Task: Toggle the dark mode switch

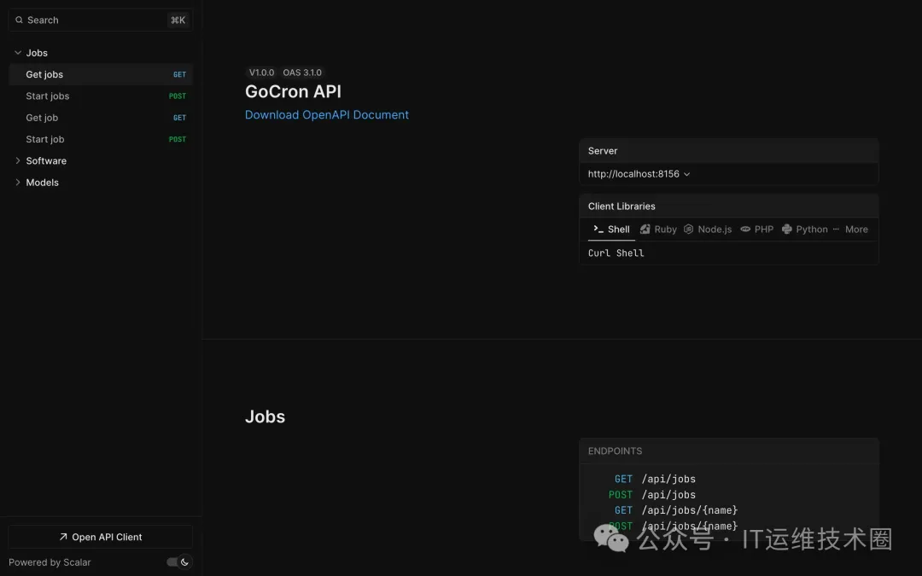Action: (178, 562)
